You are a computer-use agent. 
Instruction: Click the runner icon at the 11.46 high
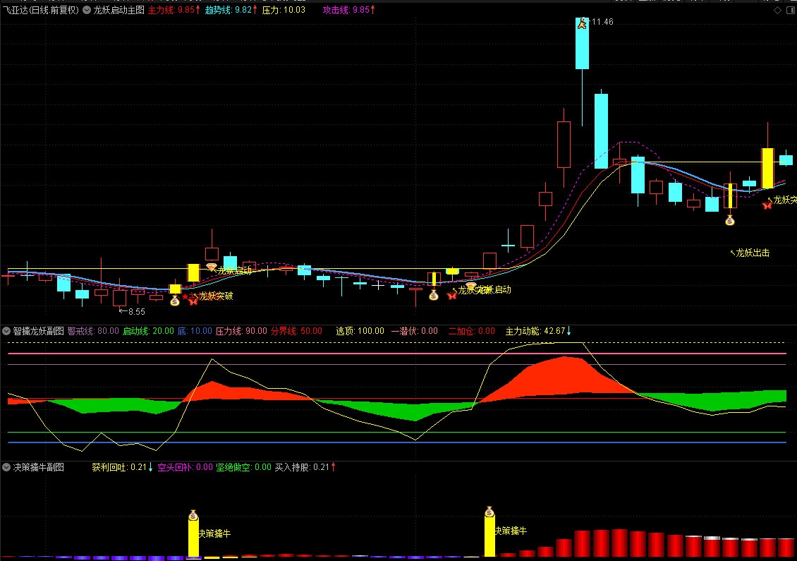[582, 23]
